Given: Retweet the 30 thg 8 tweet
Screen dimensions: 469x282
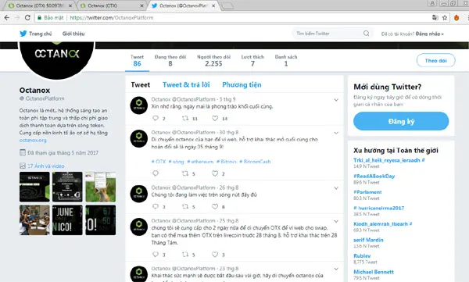Looking at the screenshot, I should coord(185,173).
